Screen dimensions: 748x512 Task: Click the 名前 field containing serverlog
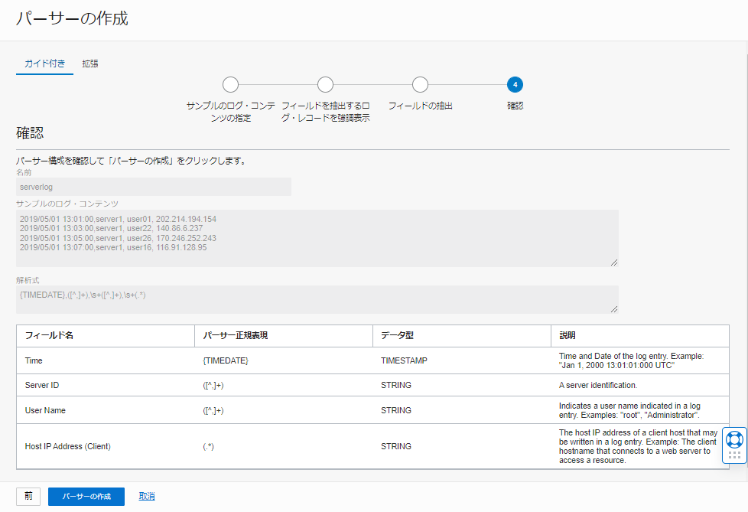coord(153,187)
